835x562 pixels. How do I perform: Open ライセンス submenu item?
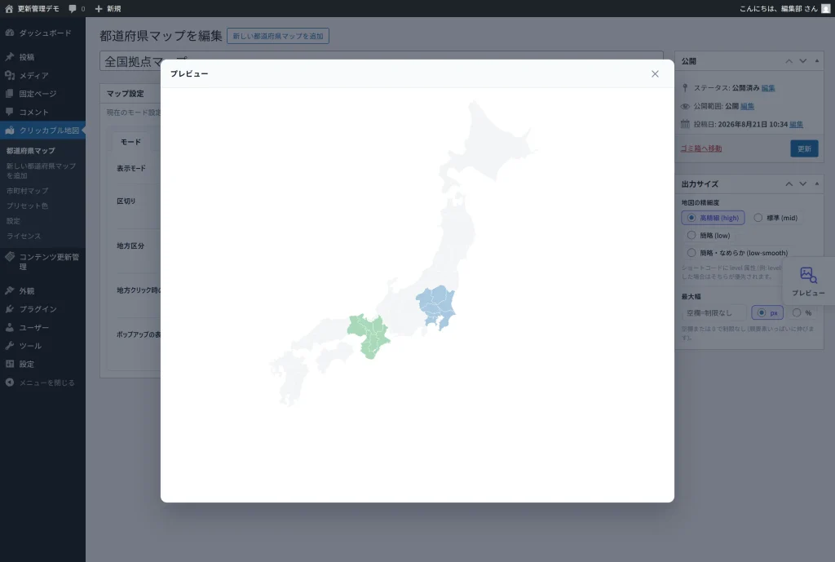[x=24, y=236]
